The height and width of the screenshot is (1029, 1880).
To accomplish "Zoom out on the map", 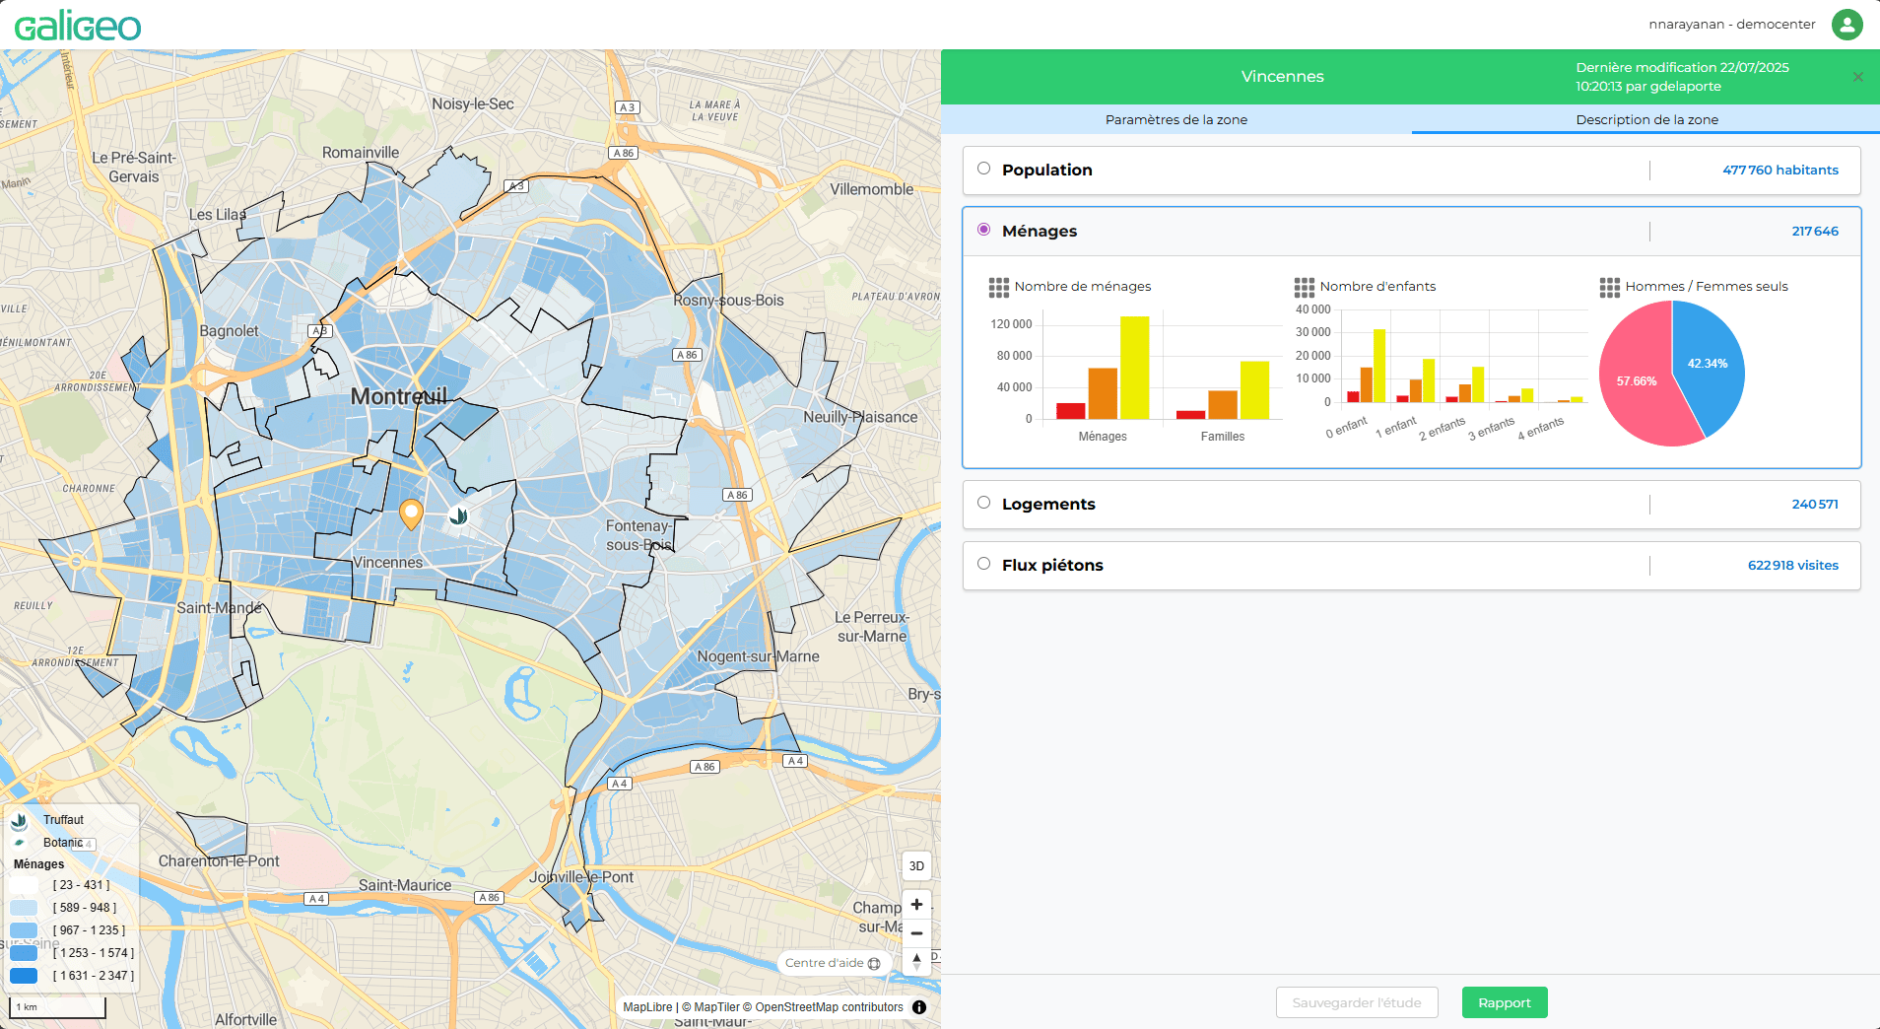I will (916, 933).
